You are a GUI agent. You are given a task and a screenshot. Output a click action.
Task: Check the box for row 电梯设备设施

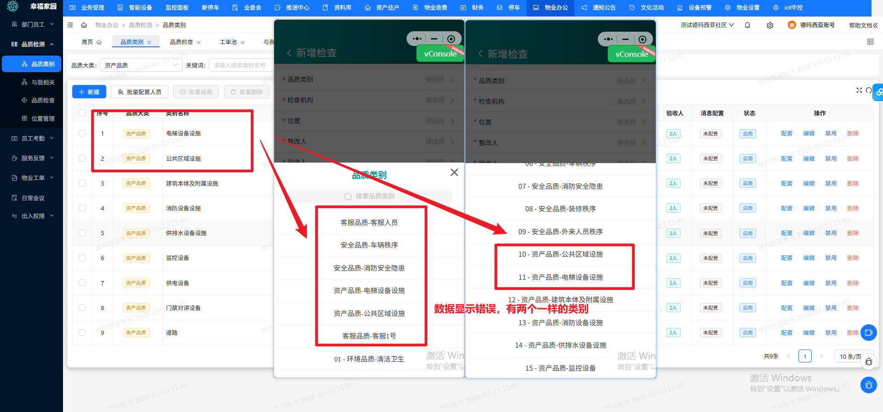[82, 133]
